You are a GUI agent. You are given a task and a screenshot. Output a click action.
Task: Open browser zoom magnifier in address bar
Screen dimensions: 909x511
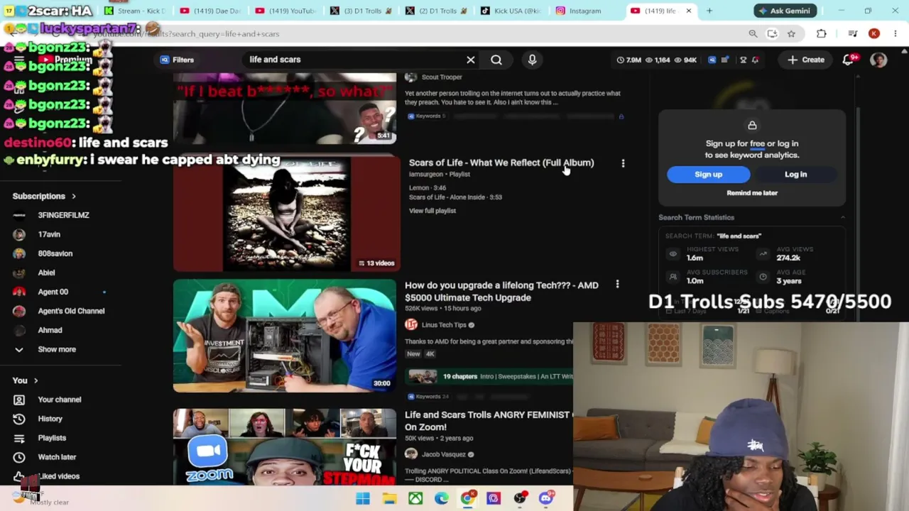(753, 33)
